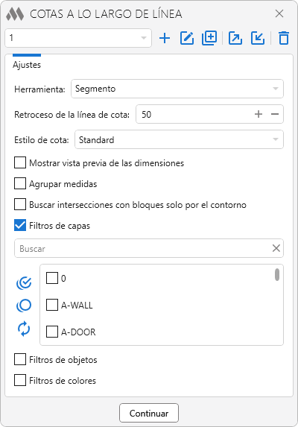The height and width of the screenshot is (427, 298).
Task: Check the Agrupar medidas option
Action: click(20, 184)
